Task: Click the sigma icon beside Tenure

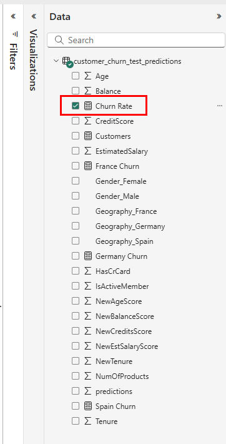Action: 88,421
